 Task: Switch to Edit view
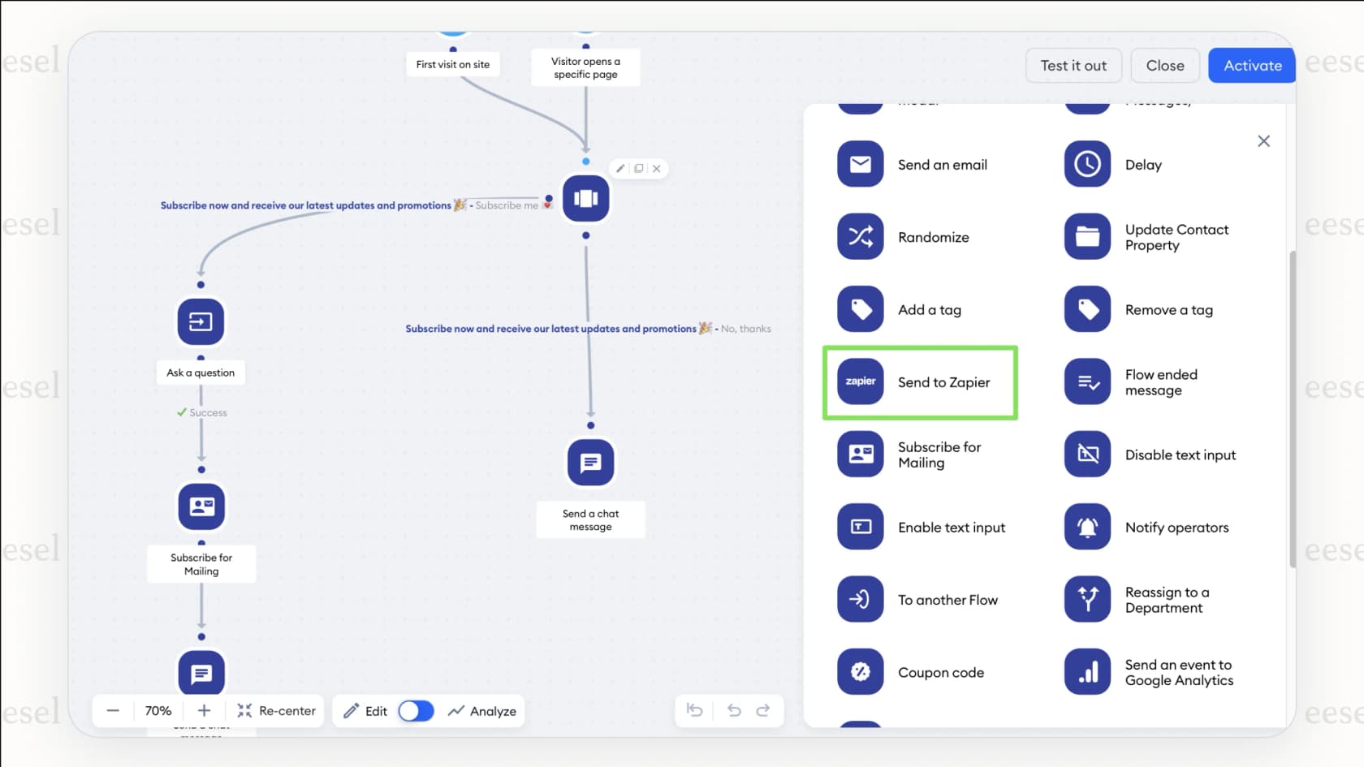365,711
